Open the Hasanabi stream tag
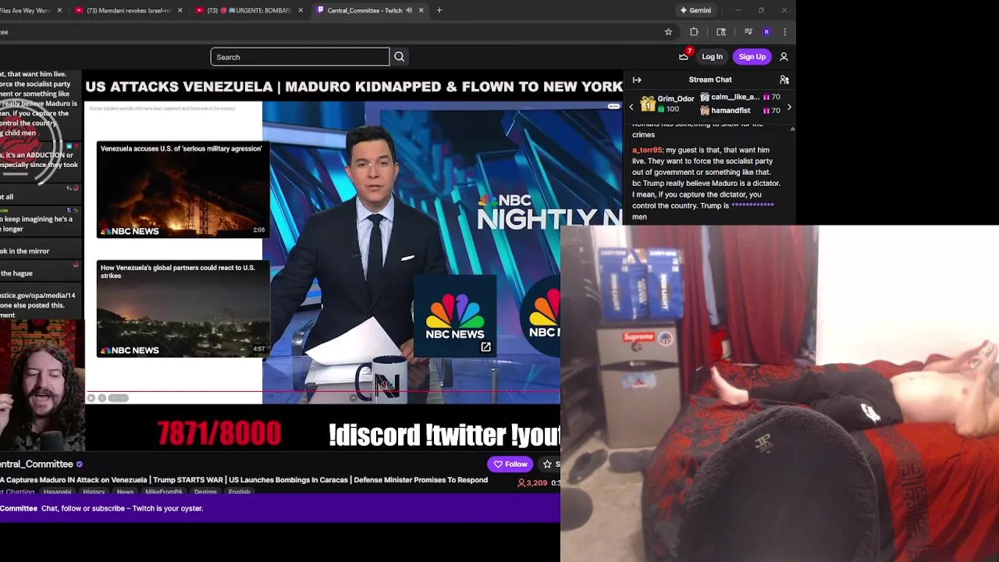 point(57,492)
